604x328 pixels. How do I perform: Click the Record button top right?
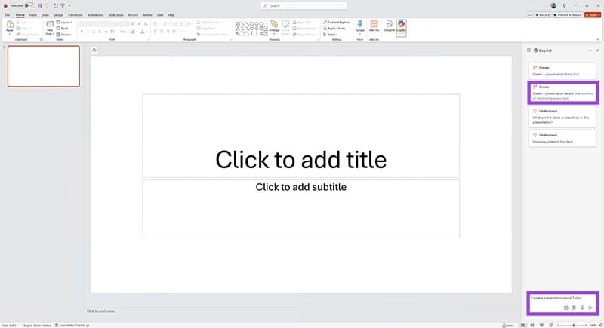coord(542,15)
